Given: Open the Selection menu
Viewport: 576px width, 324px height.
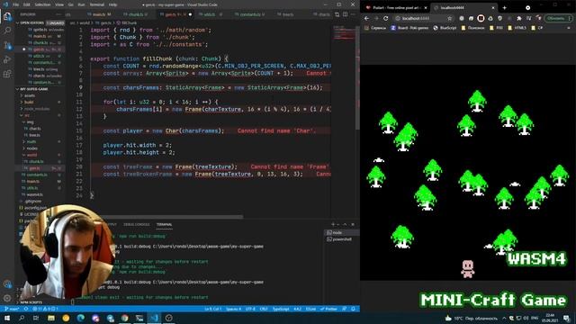Looking at the screenshot, I should [42, 4].
